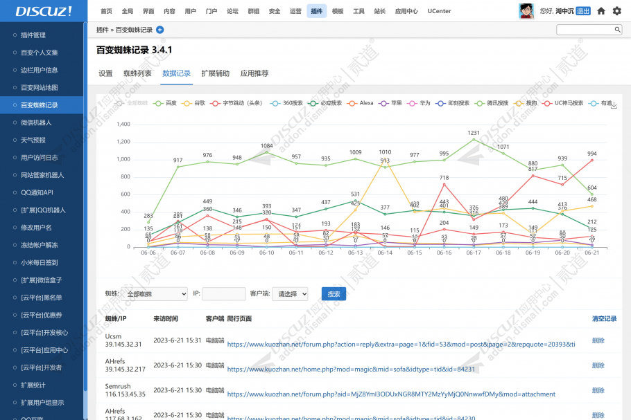This screenshot has width=631, height=420.
Task: Open the UCenter top menu
Action: (x=439, y=11)
